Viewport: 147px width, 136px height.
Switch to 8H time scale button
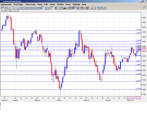click(x=40, y=8)
